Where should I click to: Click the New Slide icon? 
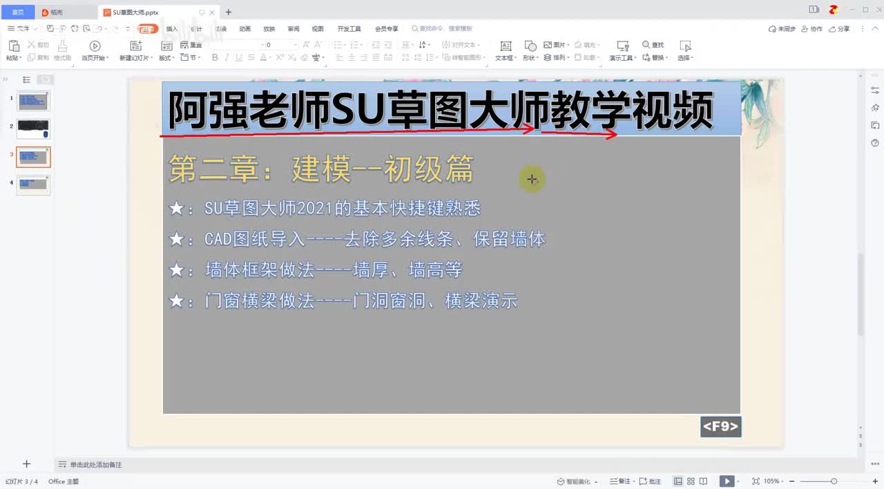(x=135, y=46)
